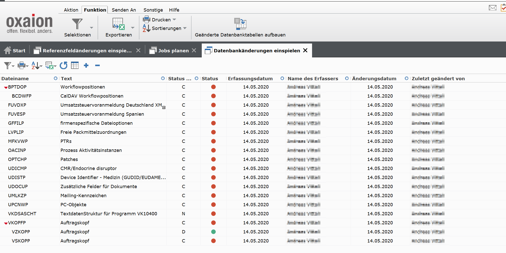The height and width of the screenshot is (253, 506).
Task: Click the Exportieren spreadsheet icon
Action: (x=118, y=24)
